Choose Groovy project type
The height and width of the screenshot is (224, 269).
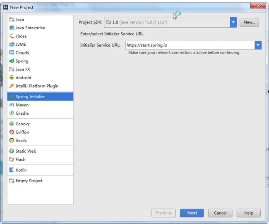[40, 124]
